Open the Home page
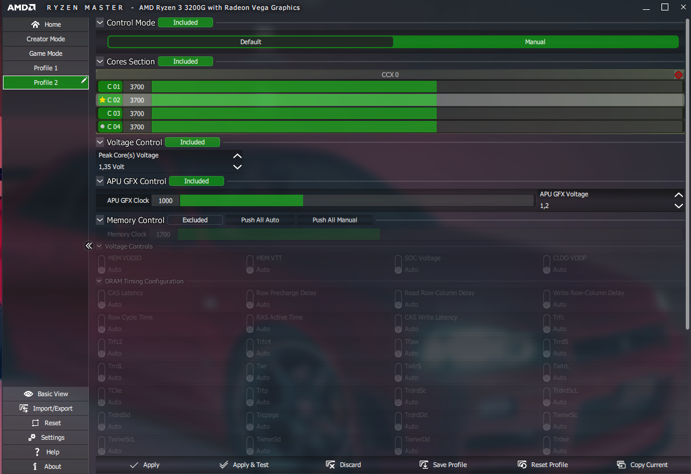 pyautogui.click(x=46, y=25)
